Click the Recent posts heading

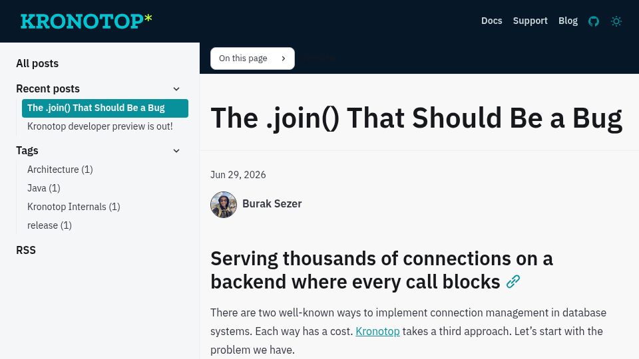(48, 88)
